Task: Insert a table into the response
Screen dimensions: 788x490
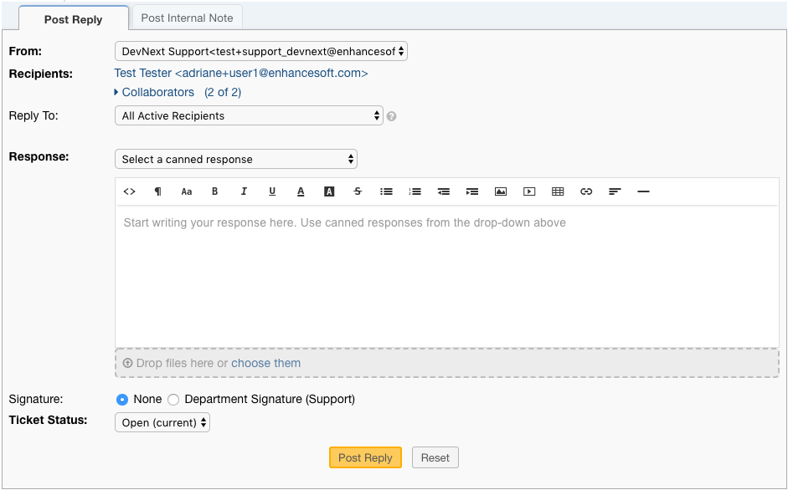Action: 558,191
